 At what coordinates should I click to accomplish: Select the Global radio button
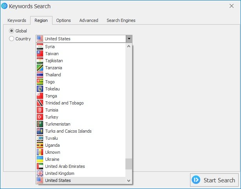[x=11, y=31]
